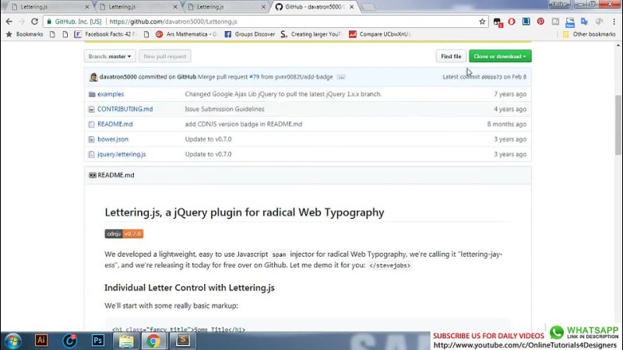Close the first Lettering.js tab
This screenshot has width=623, height=350.
(87, 7)
